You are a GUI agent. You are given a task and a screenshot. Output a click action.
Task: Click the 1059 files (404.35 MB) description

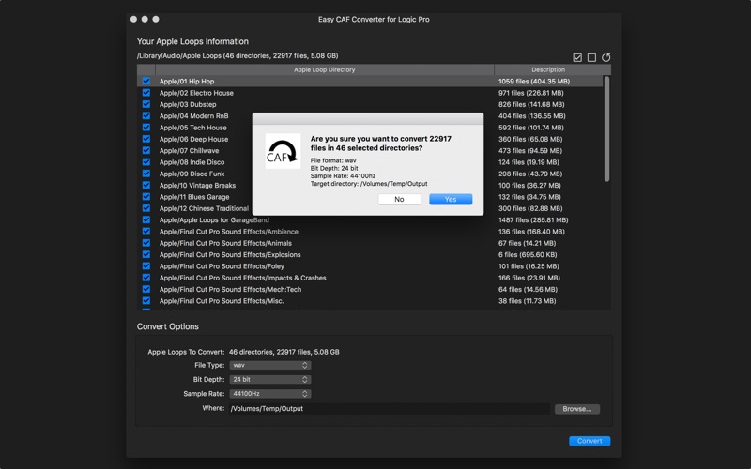[x=534, y=82]
